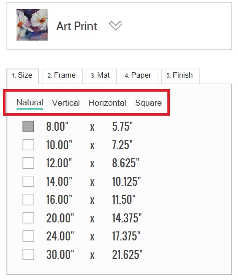Select the 5. Finish tab

click(180, 76)
